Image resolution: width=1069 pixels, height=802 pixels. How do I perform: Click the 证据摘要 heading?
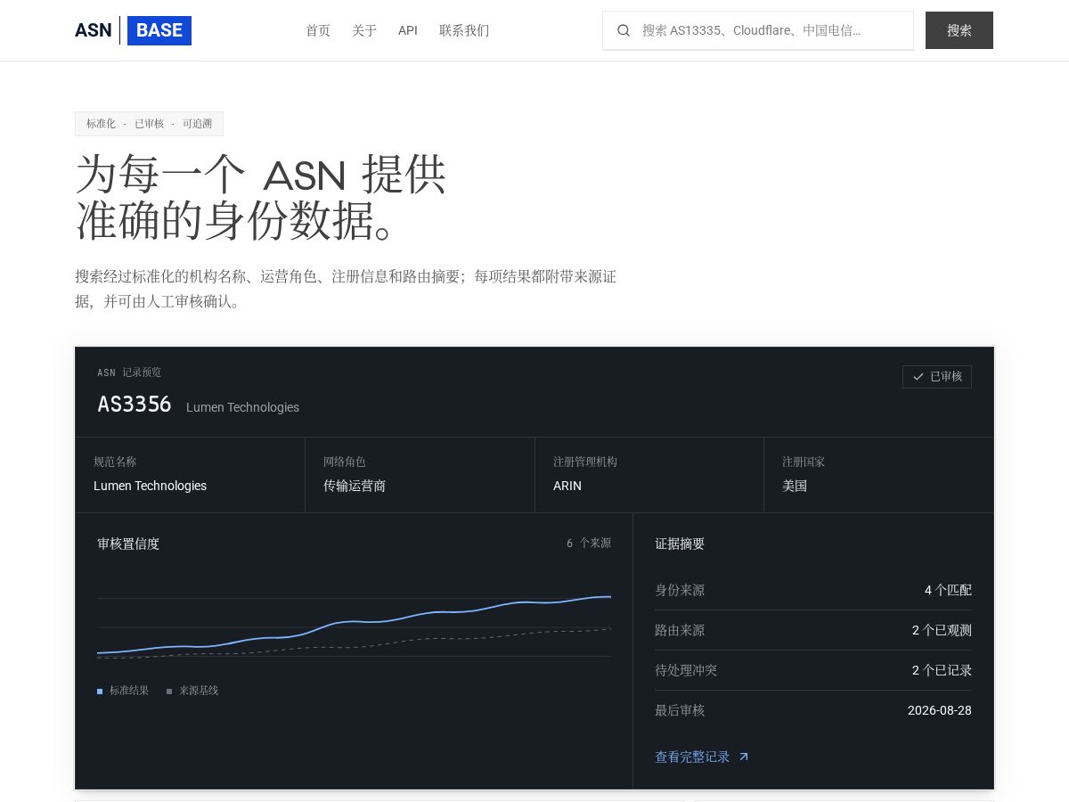[680, 544]
